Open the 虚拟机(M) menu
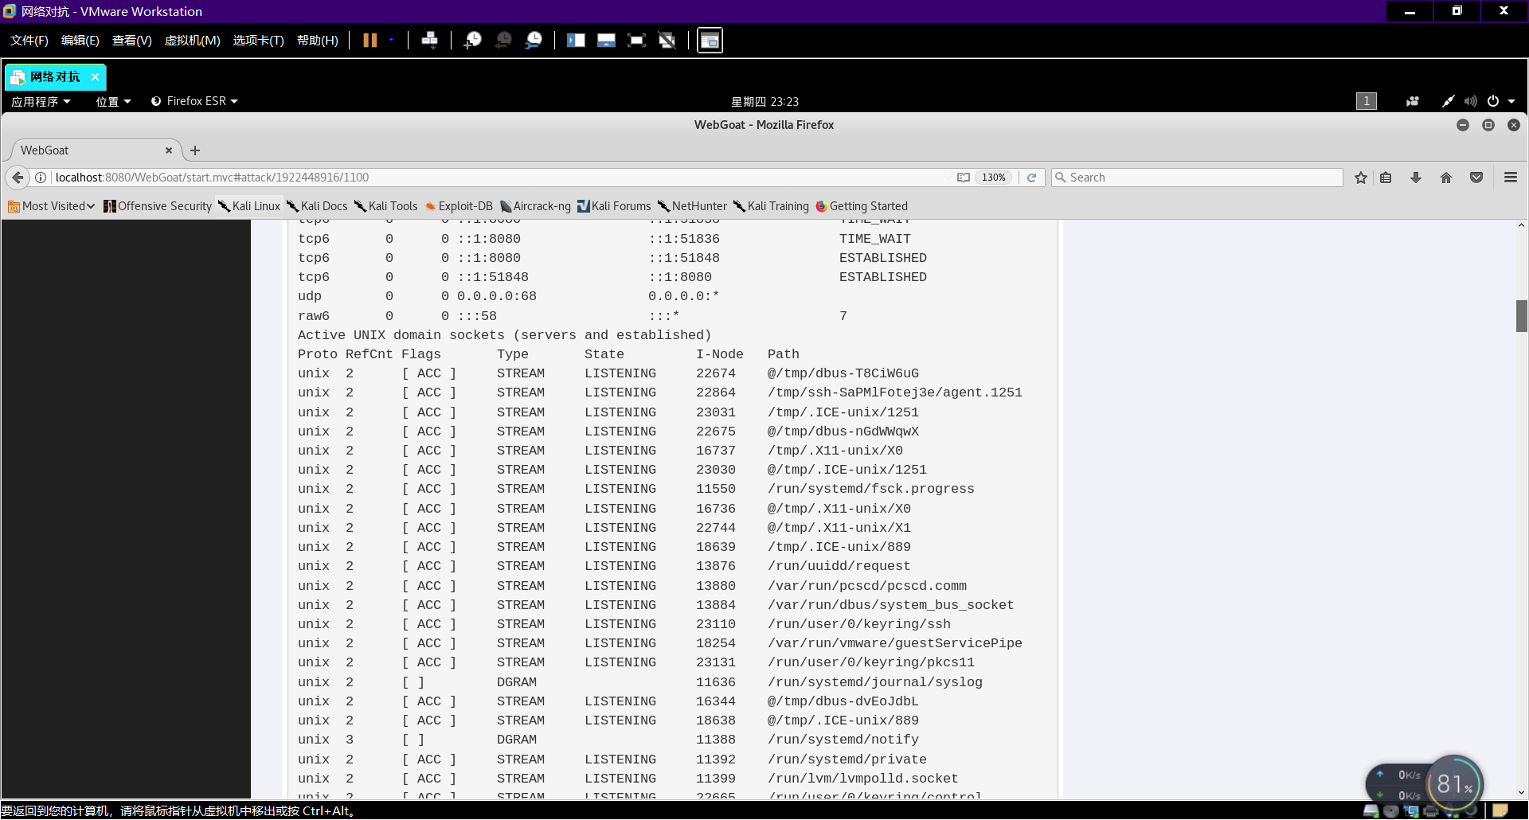 click(x=192, y=40)
